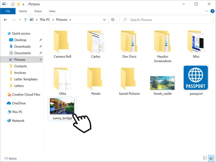
Task: Expand the ribbon with chevron arrow
Action: (x=207, y=11)
